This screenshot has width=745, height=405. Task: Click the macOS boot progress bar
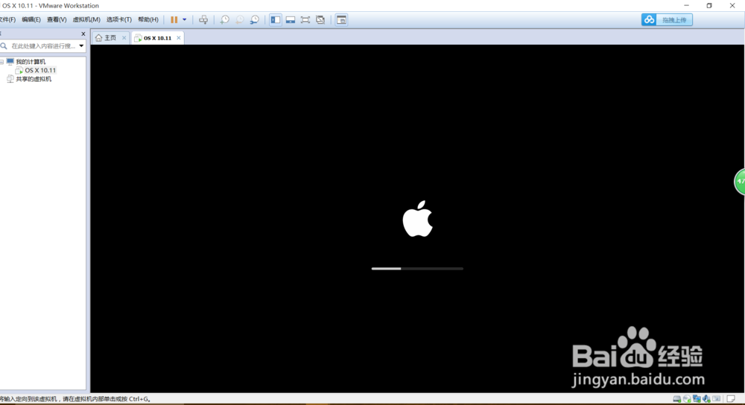click(x=417, y=269)
